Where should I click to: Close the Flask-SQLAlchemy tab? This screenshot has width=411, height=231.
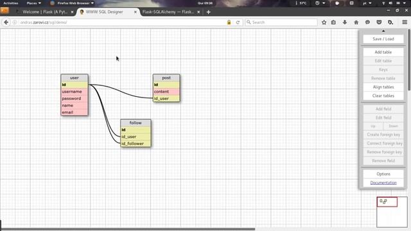[198, 12]
